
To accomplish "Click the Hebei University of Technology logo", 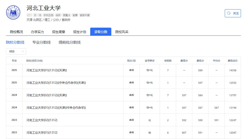I will [13, 12].
